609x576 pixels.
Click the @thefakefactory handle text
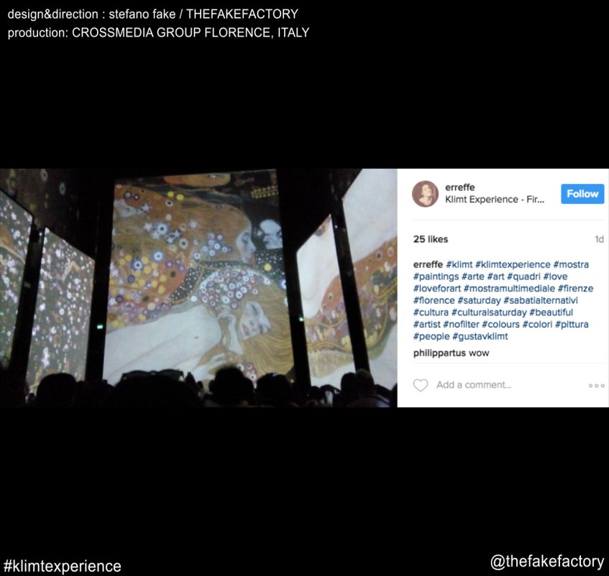[x=547, y=562]
